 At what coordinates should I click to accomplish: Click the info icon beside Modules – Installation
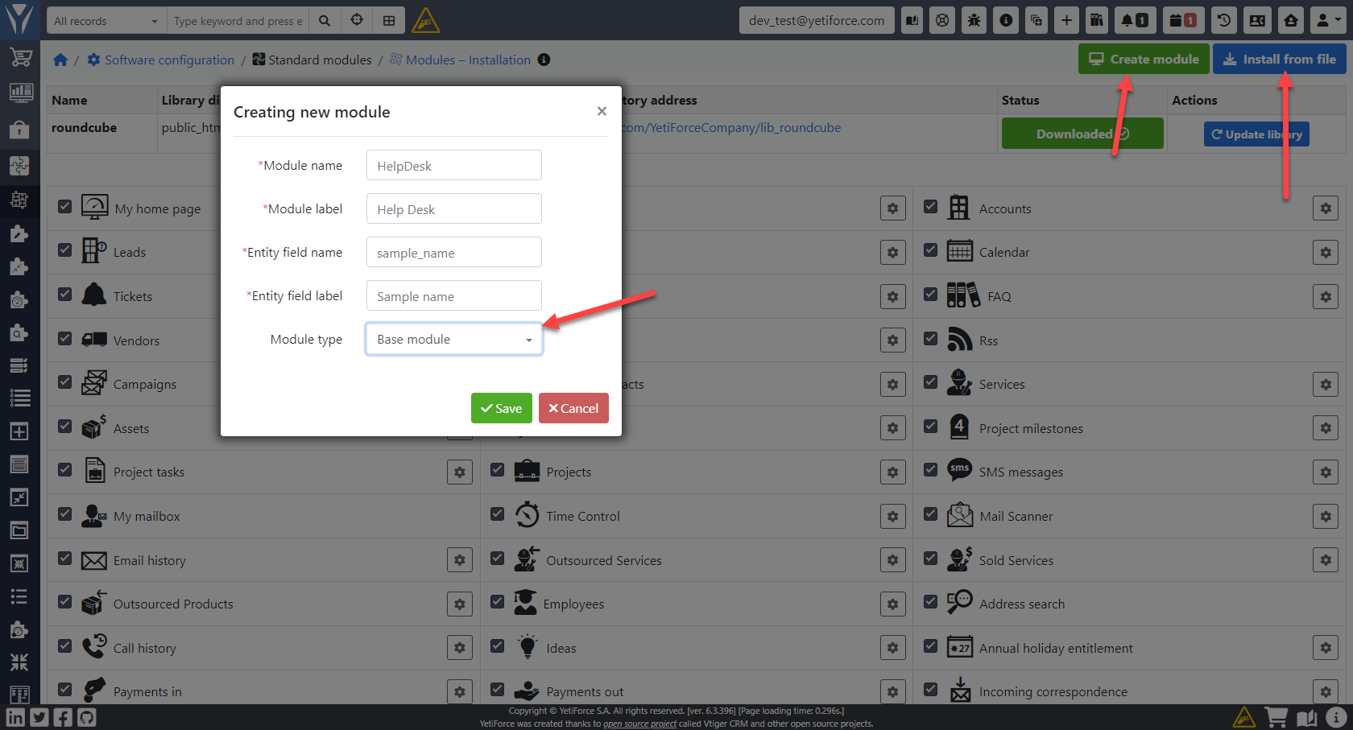[x=544, y=60]
